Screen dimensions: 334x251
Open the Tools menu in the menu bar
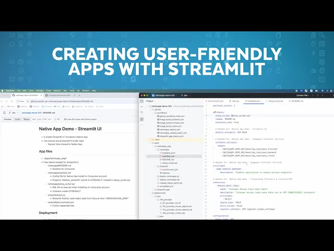(x=72, y=90)
